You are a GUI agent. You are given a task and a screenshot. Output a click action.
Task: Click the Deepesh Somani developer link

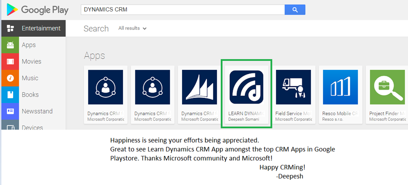243,119
